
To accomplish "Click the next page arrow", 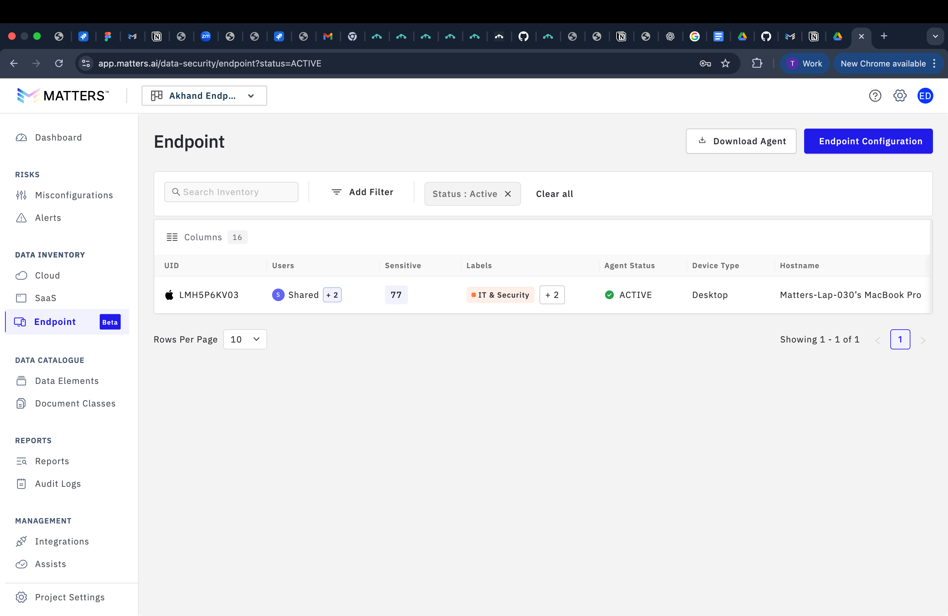I will click(923, 340).
